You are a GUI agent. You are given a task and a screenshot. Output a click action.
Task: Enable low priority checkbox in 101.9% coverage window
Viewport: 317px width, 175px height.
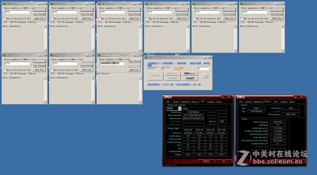coord(99,18)
